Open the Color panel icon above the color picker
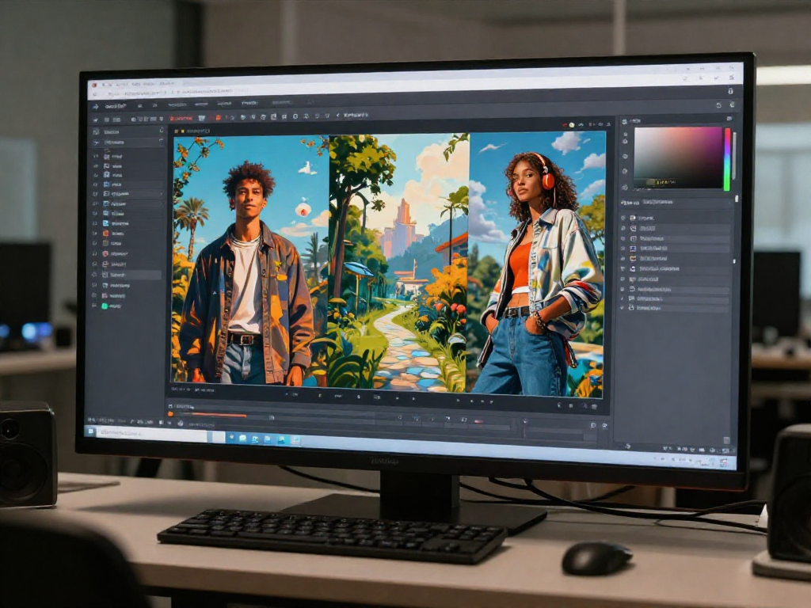811x608 pixels. tap(624, 120)
